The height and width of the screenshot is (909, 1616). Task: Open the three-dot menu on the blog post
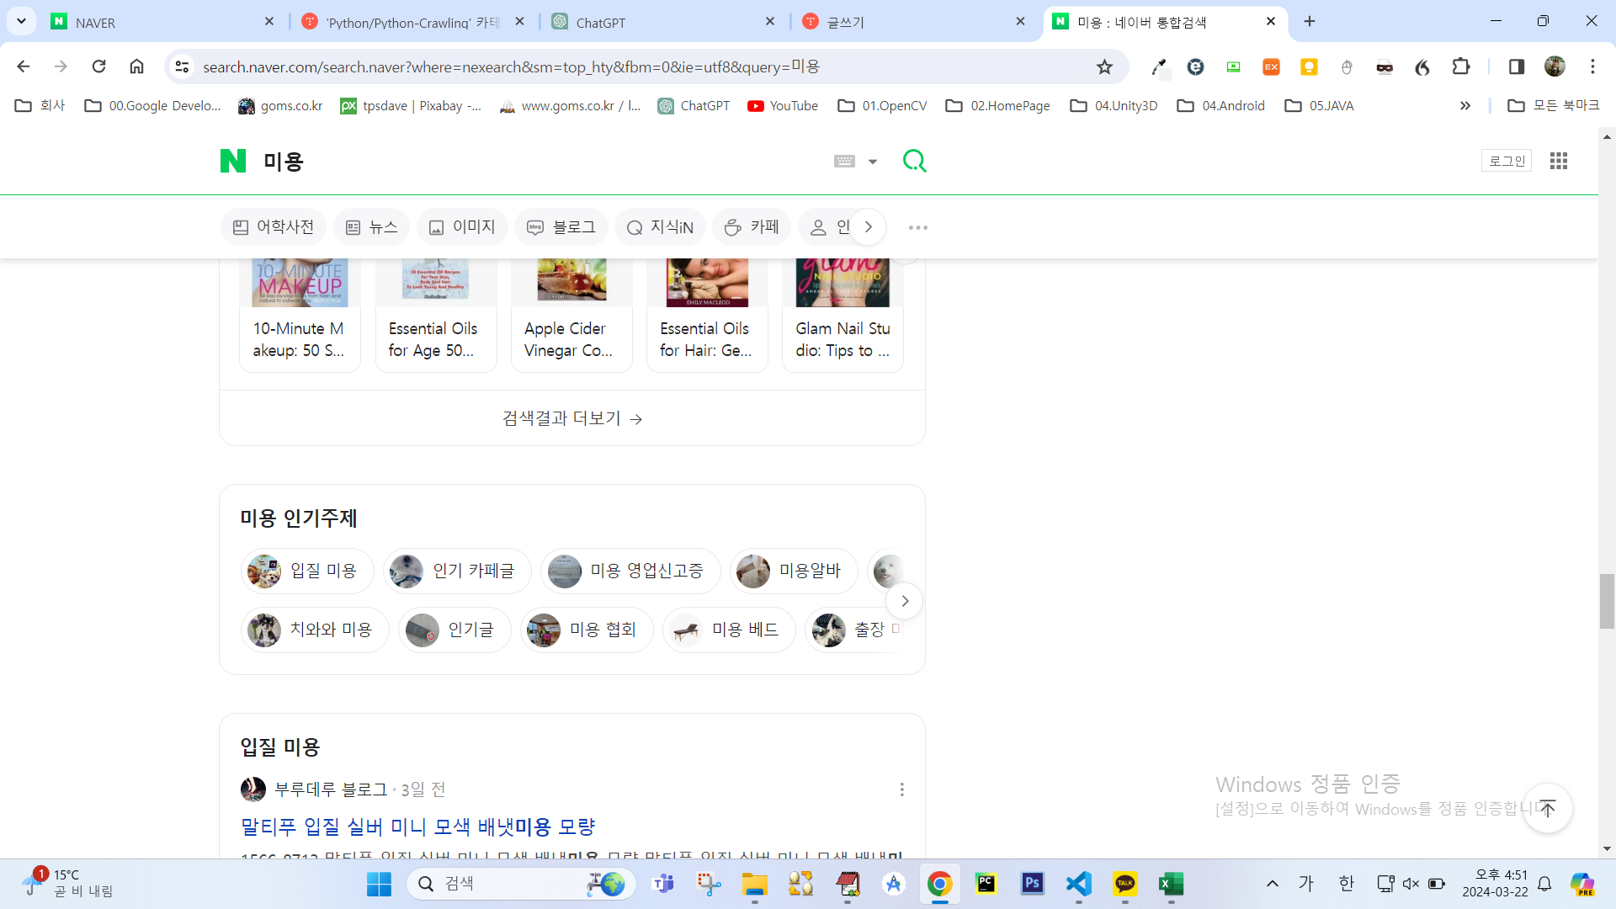901,789
